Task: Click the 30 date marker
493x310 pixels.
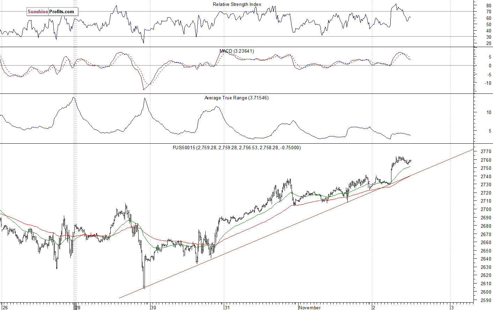Action: (x=153, y=308)
